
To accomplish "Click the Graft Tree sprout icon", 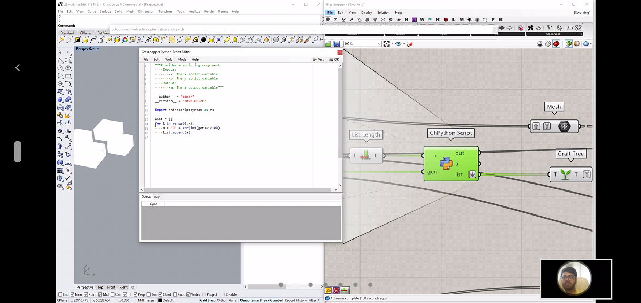I will click(x=566, y=174).
